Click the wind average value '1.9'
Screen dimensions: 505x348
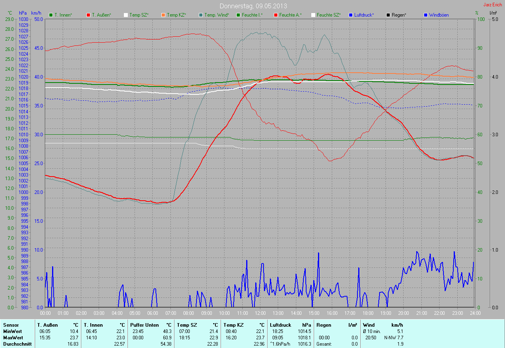tap(400, 344)
